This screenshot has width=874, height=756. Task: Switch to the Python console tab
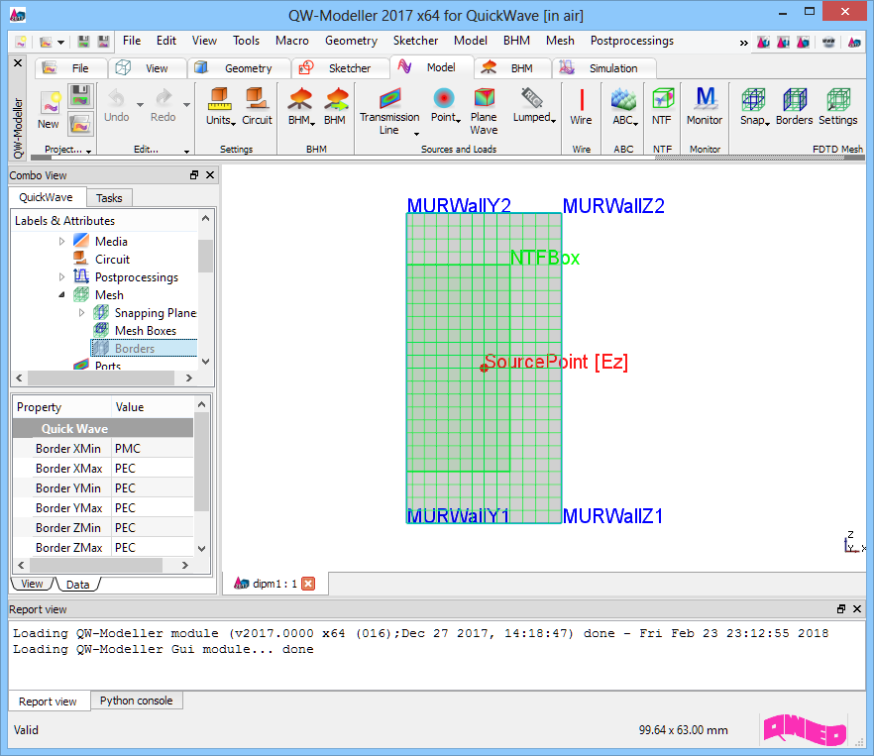(x=136, y=701)
